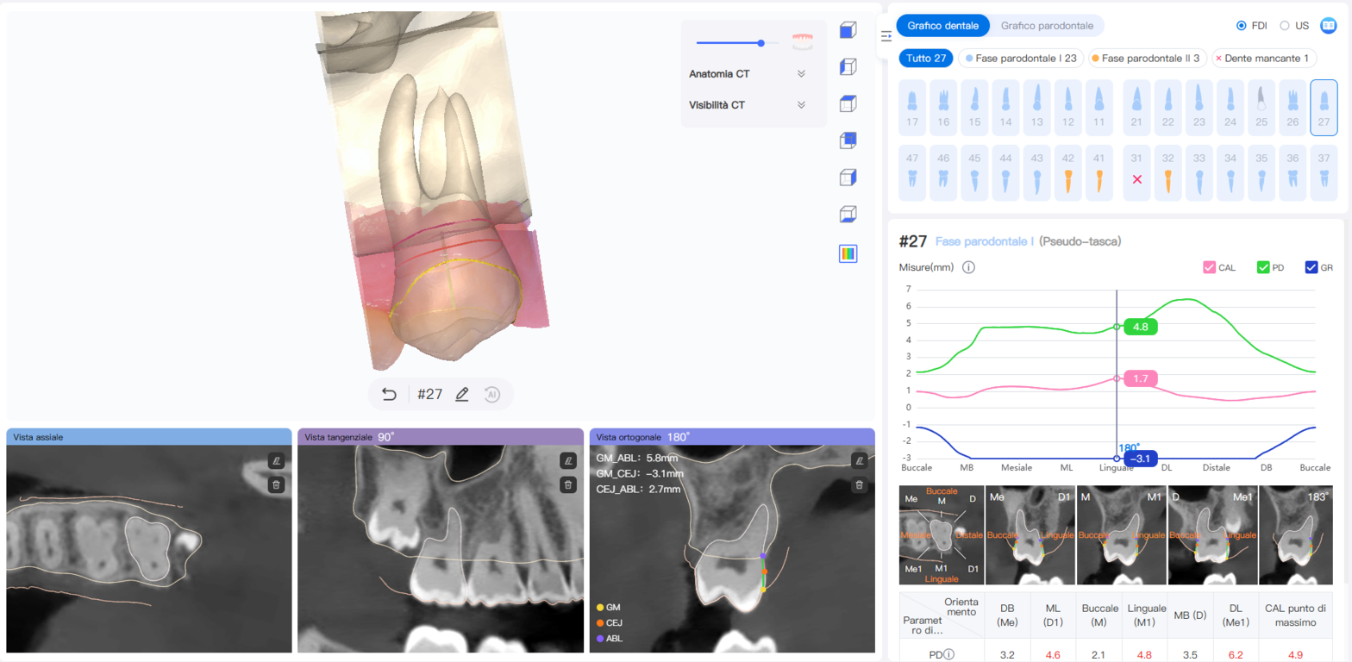
Task: Toggle the GR curve checkbox
Action: coord(1311,267)
